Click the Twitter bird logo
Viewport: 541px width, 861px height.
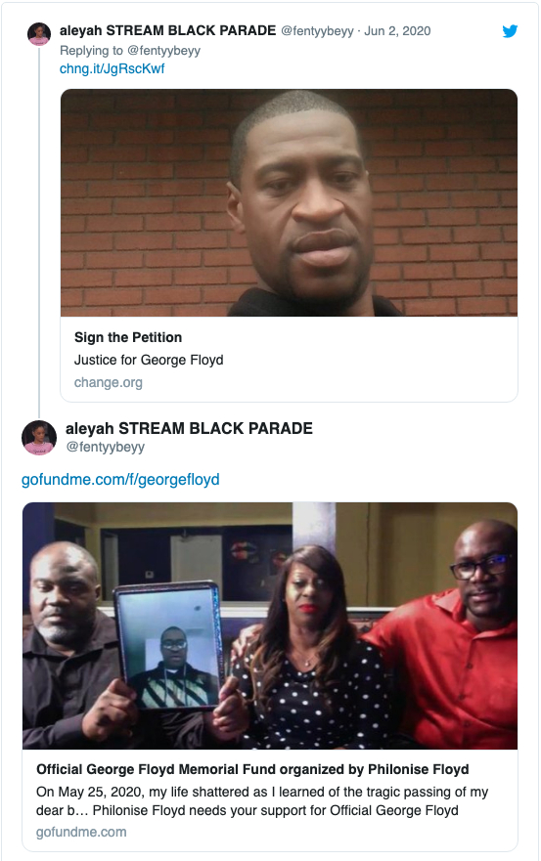click(510, 30)
